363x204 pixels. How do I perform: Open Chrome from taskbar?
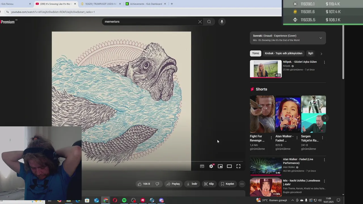click(x=106, y=200)
